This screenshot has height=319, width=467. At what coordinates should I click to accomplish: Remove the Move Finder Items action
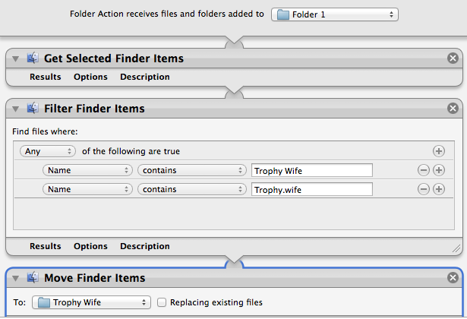453,277
